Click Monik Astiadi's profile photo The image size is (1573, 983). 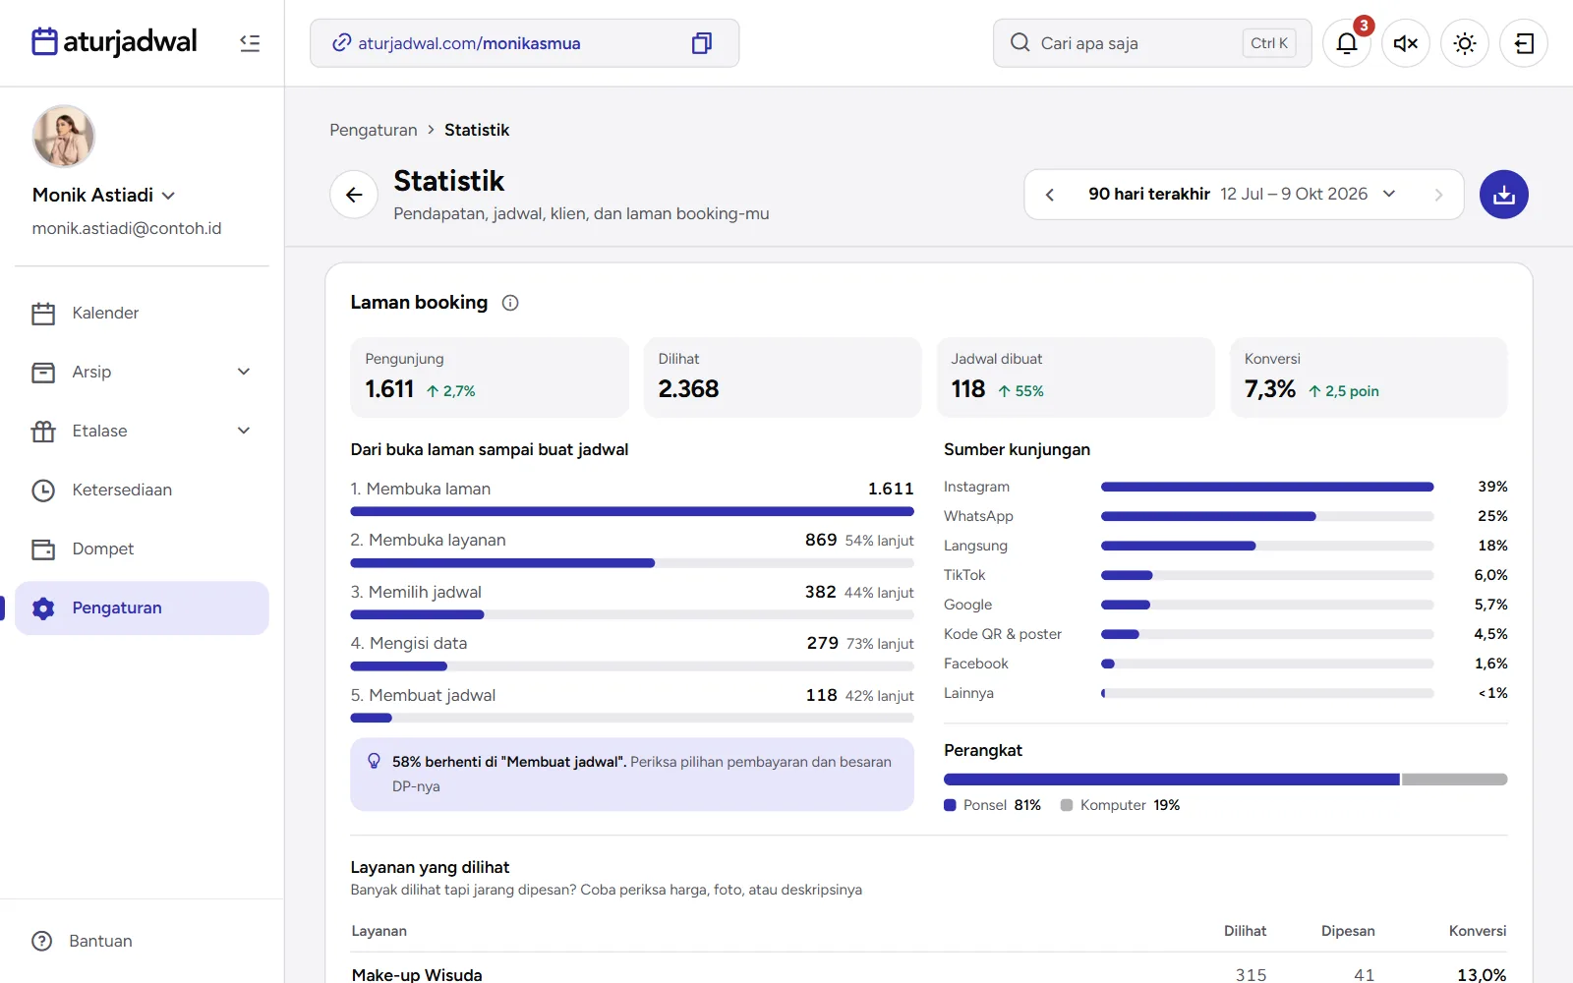click(x=64, y=137)
